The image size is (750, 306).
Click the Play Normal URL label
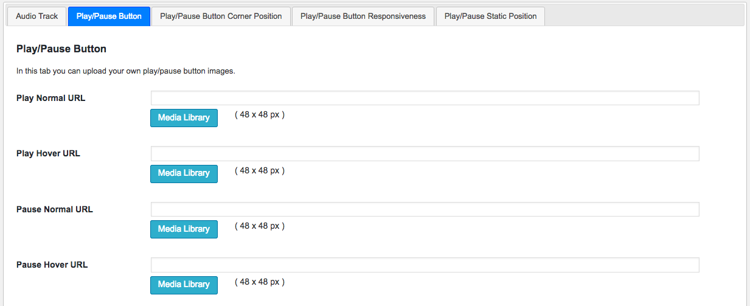click(x=50, y=98)
